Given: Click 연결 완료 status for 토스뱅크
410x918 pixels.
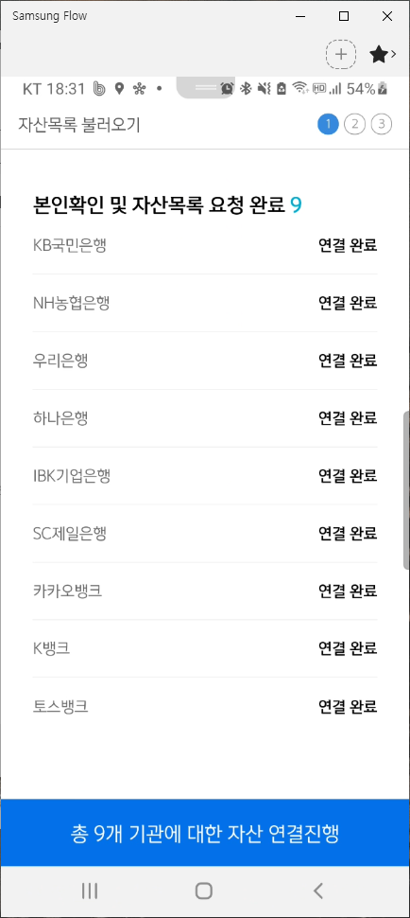Looking at the screenshot, I should [x=348, y=707].
